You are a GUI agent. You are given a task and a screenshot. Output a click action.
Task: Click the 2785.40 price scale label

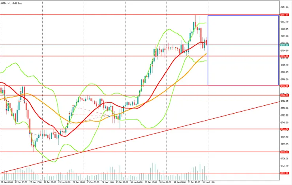point(285,65)
